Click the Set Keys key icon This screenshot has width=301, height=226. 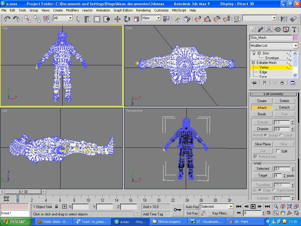[177, 210]
